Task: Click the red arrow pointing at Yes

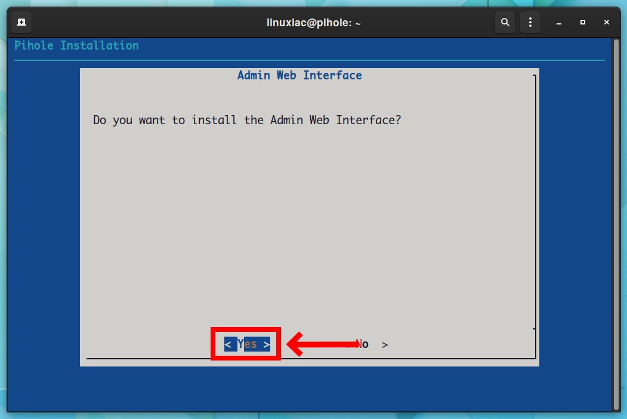Action: (x=322, y=344)
